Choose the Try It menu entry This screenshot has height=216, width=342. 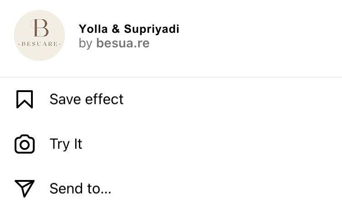tap(171, 144)
